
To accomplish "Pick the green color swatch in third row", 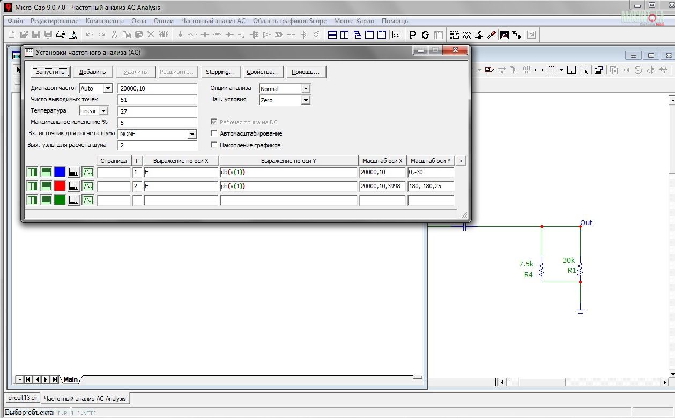I will coord(60,200).
